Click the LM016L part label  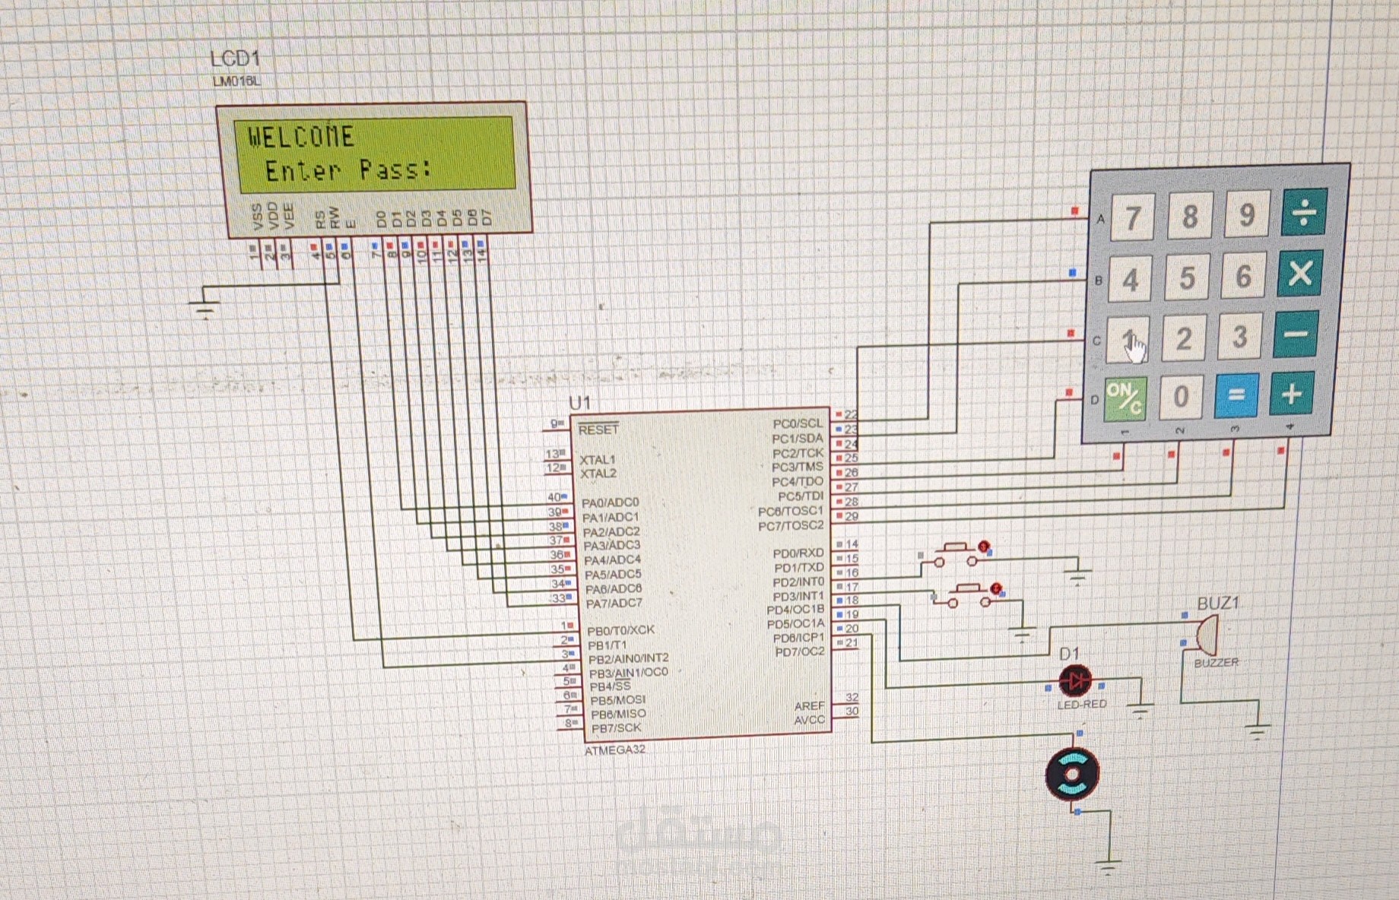click(x=236, y=81)
